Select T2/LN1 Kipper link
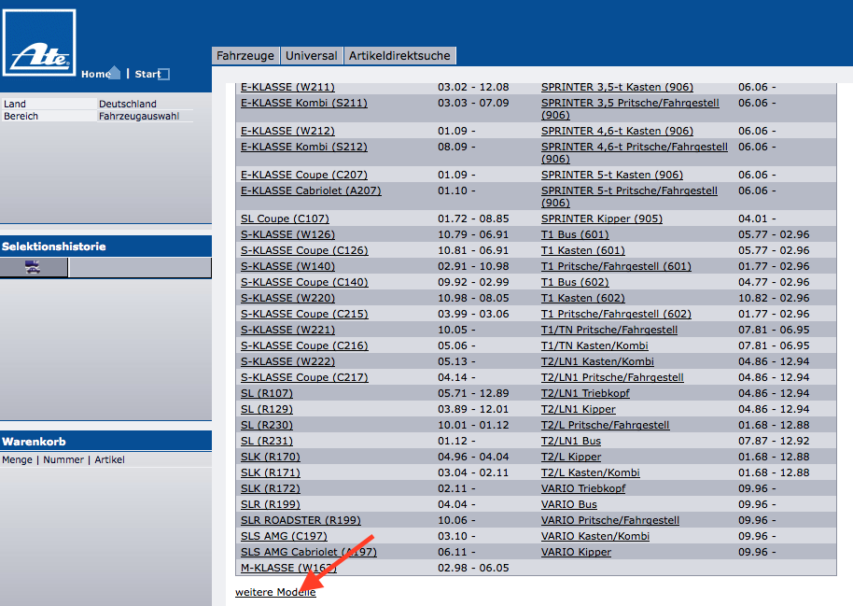 (578, 409)
